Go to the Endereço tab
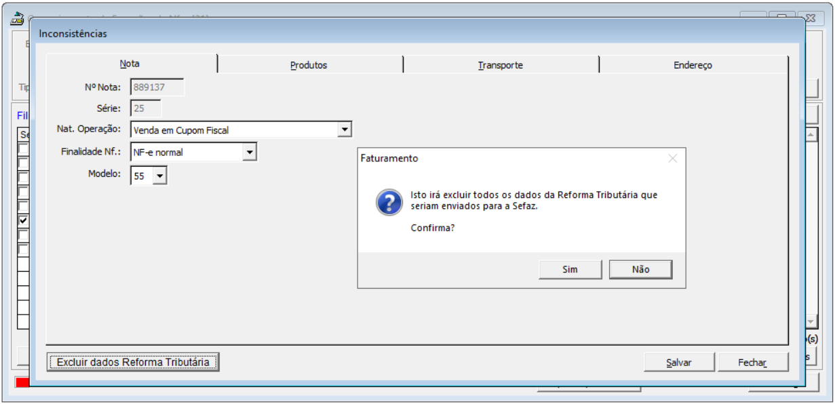Viewport: 835px width, 404px height. (693, 65)
